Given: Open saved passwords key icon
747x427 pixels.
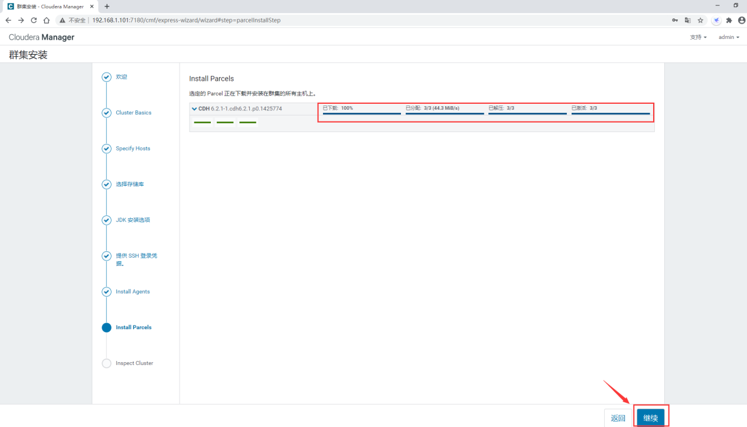Looking at the screenshot, I should (675, 20).
